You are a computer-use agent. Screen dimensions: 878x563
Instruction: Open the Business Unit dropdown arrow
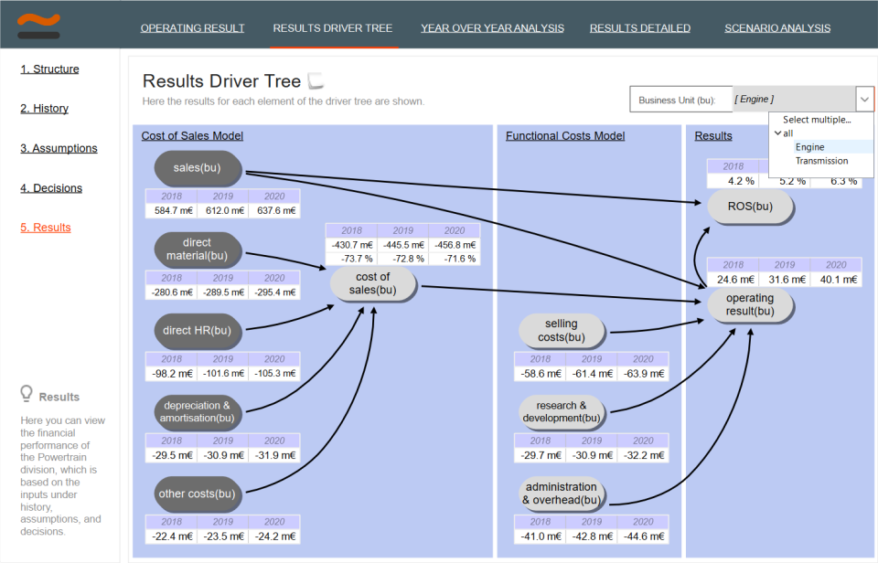click(x=864, y=99)
